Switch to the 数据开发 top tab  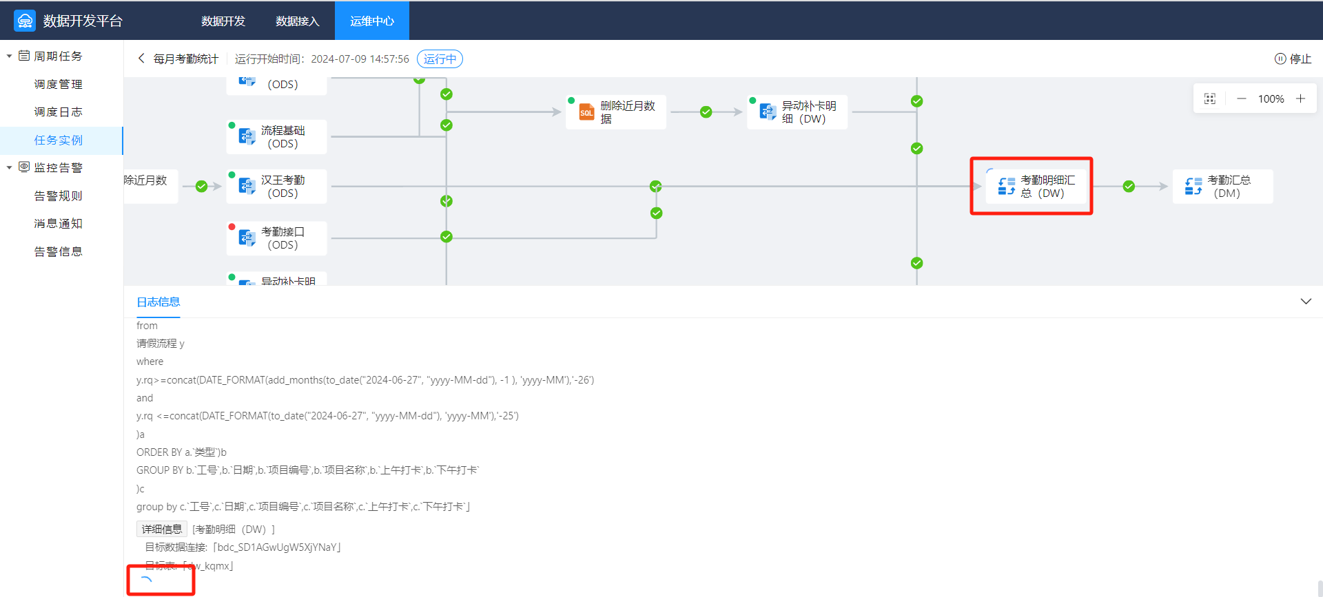coord(223,21)
